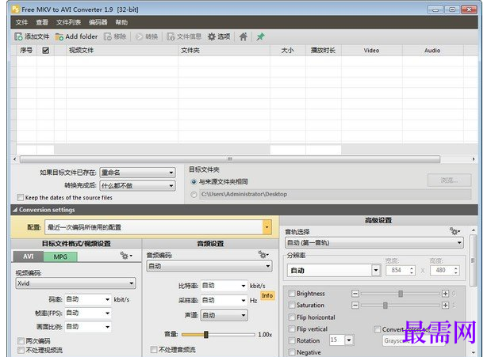This screenshot has width=491, height=357.
Task: Click the Brightness slider handle
Action: pyautogui.click(x=401, y=294)
